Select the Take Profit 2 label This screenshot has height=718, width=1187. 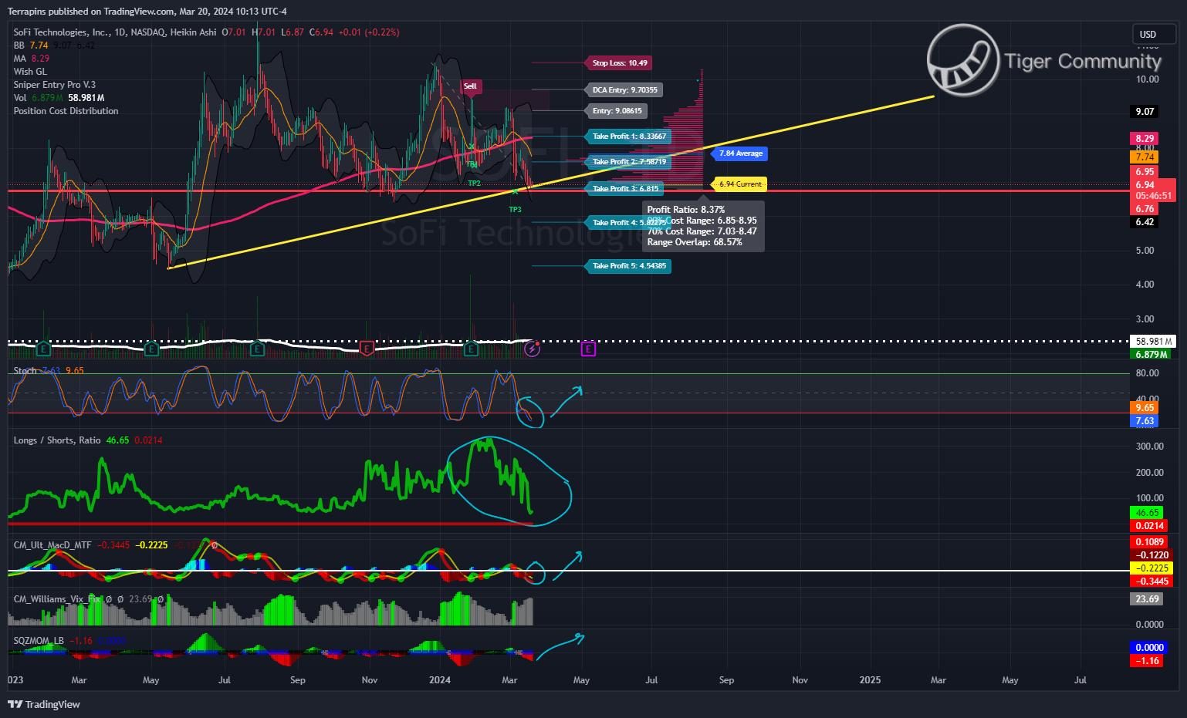tap(629, 162)
